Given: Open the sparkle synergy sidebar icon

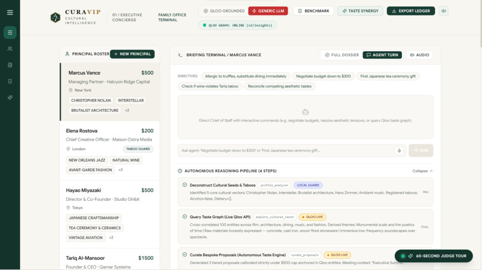Looking at the screenshot, I should [x=10, y=98].
